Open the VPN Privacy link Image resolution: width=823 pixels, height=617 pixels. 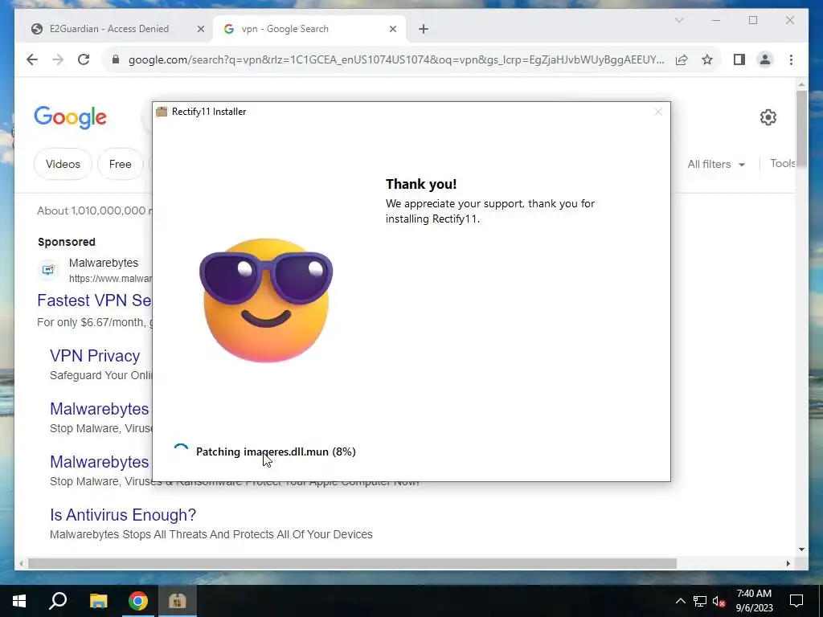95,356
